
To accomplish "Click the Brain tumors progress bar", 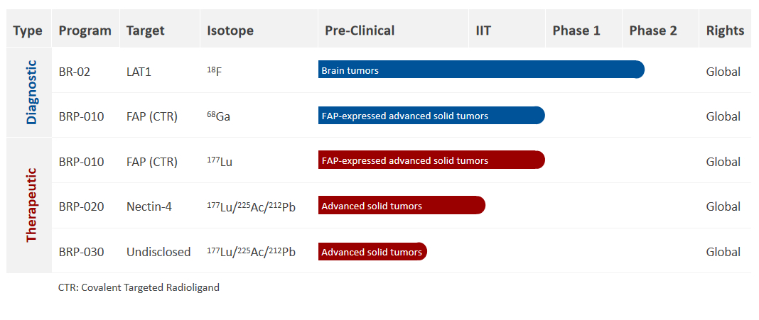I will coord(481,70).
